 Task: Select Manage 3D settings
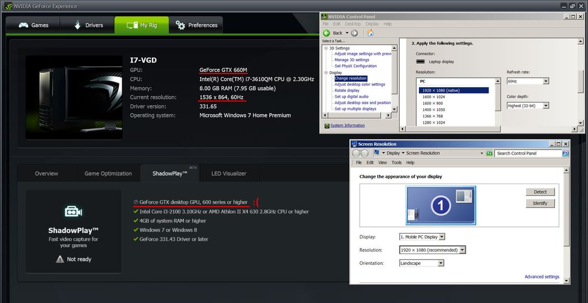click(352, 59)
